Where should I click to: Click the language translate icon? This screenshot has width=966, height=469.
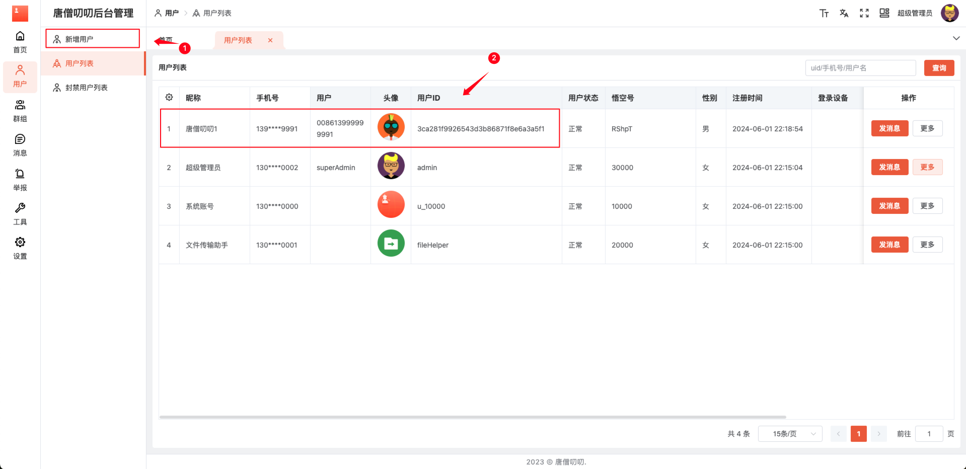click(x=844, y=13)
